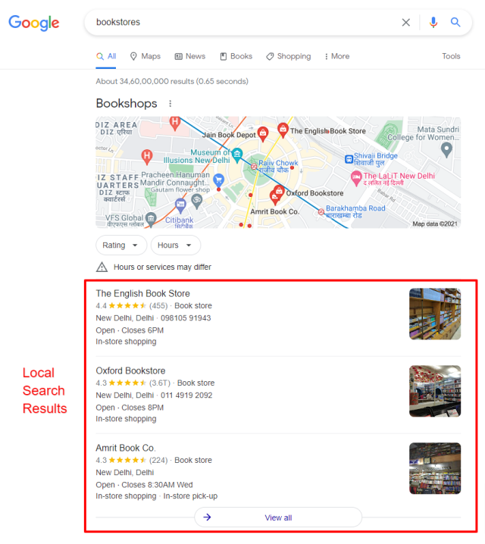The image size is (485, 544).
Task: Open the Shopping tab
Action: (289, 56)
